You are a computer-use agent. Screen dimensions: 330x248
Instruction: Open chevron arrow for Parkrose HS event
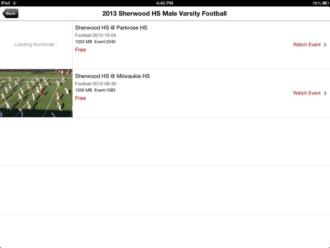tap(325, 45)
